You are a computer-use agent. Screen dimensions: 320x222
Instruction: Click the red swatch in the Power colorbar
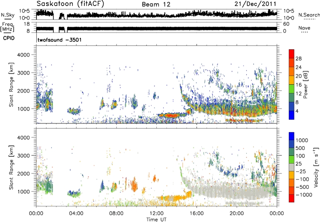(292, 54)
